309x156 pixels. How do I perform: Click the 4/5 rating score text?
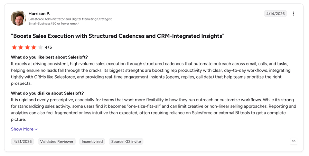pyautogui.click(x=48, y=47)
